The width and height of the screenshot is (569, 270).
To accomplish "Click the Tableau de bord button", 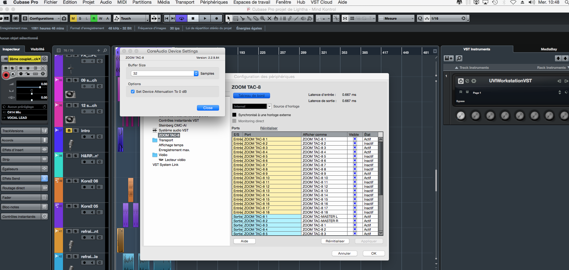I will tap(251, 96).
